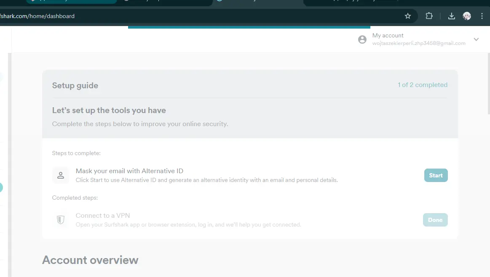Viewport: 490px width, 277px height.
Task: Click the 'Completed steps:' label
Action: point(75,198)
